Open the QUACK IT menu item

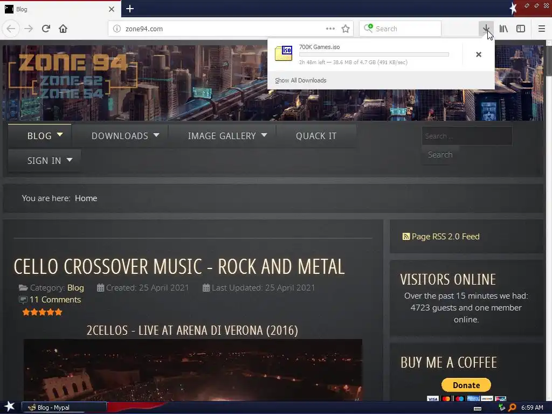coord(316,136)
